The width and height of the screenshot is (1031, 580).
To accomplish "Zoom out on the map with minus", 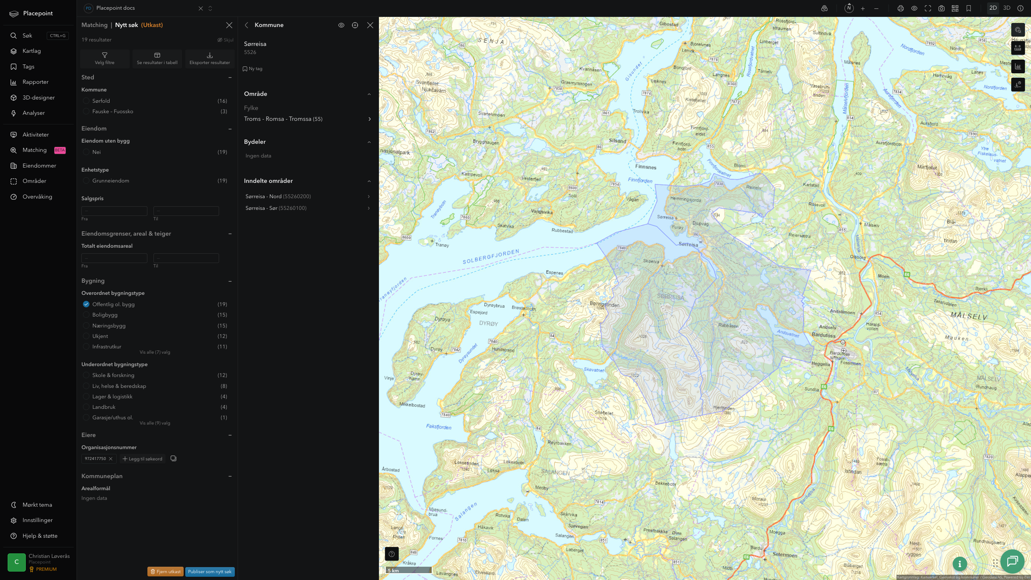I will click(876, 8).
